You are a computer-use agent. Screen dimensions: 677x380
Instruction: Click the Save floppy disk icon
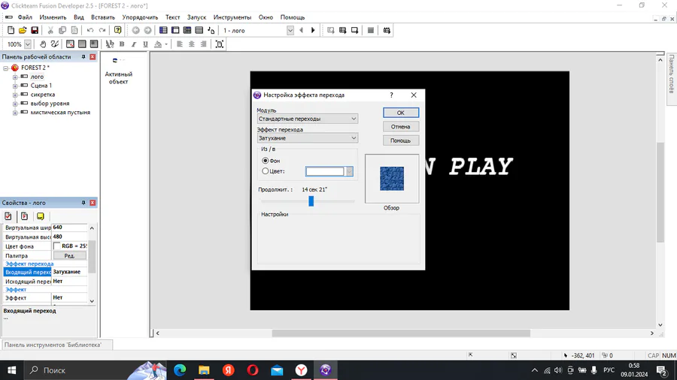pos(35,31)
